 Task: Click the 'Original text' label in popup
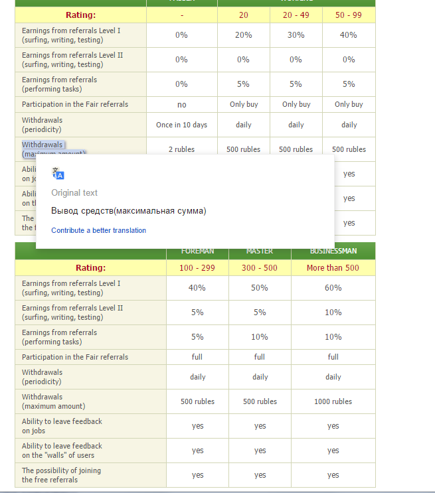(74, 193)
